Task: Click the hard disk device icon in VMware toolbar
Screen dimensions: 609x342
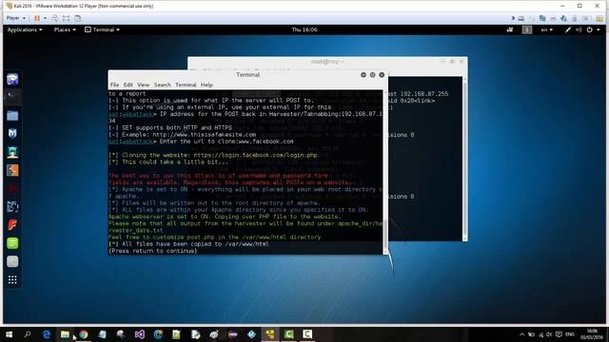Action: [521, 18]
